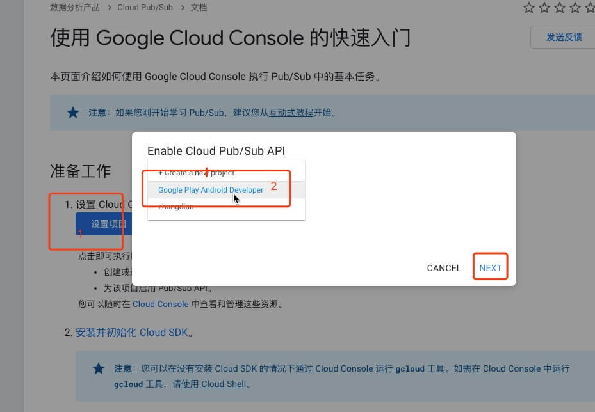This screenshot has height=412, width=595.
Task: Open the 互动式教程 interactive tutorial link
Action: (x=291, y=113)
